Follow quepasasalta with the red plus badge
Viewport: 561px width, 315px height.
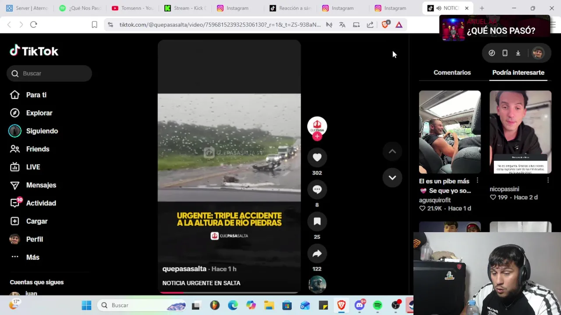(x=317, y=136)
